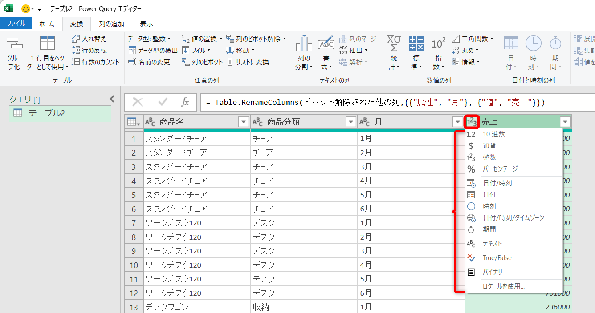Select テーブル2 query in Queries pane
Screen dimensions: 595x313
coord(60,113)
